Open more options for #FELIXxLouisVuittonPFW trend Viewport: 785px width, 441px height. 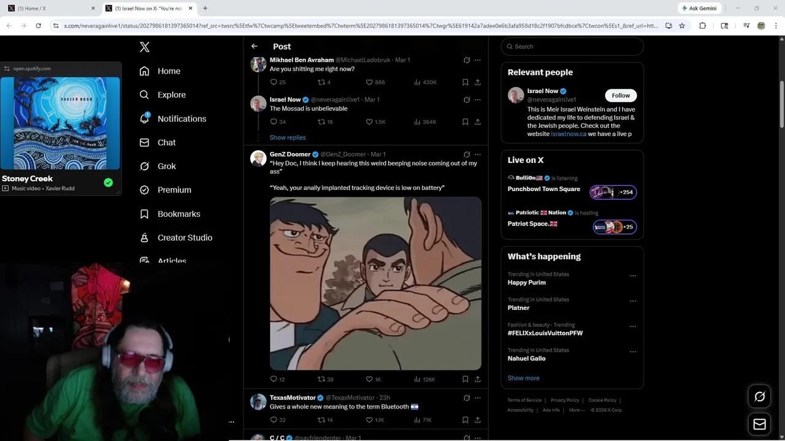(633, 326)
